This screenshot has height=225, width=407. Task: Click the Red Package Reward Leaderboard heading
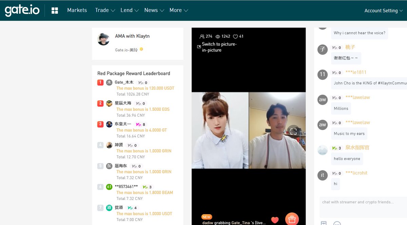point(134,73)
